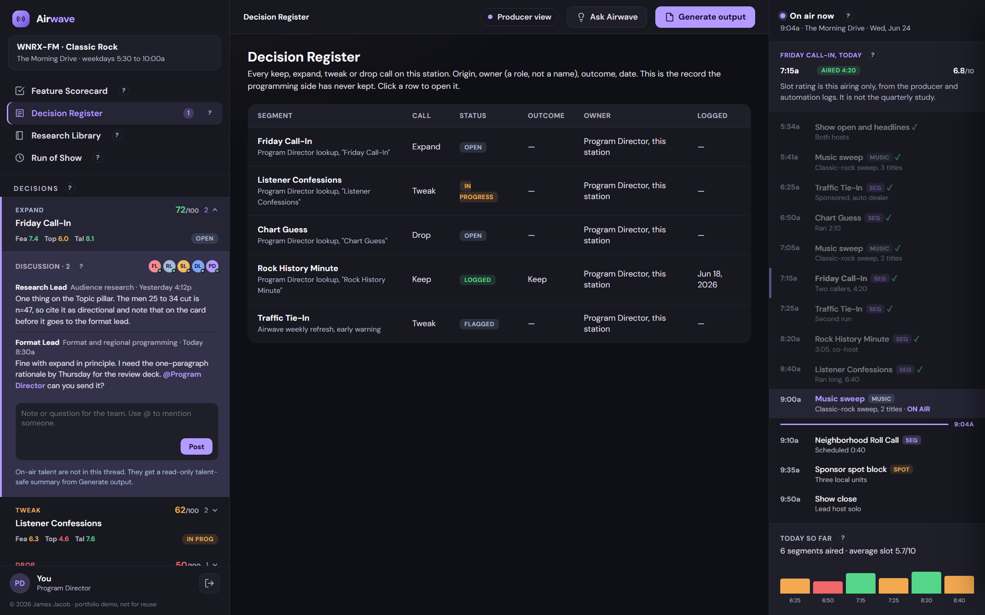Click the PD user avatar at bottom

click(x=20, y=583)
